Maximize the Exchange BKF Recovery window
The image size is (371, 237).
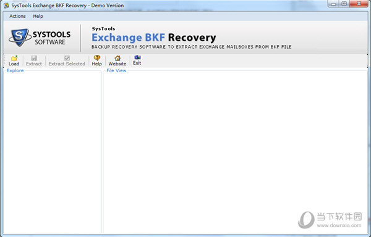coord(344,4)
